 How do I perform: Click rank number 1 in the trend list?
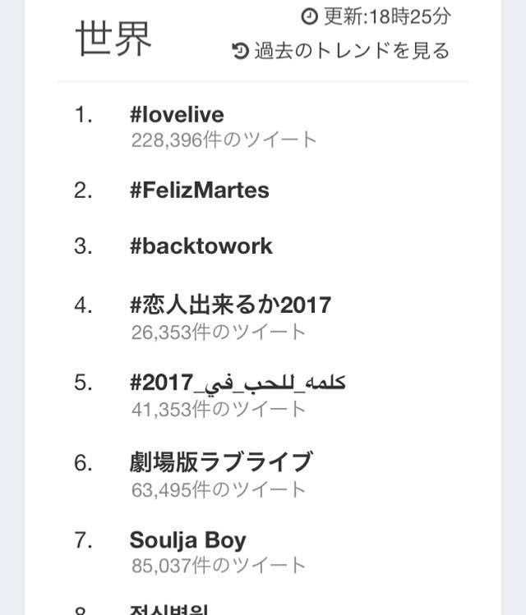pos(83,115)
